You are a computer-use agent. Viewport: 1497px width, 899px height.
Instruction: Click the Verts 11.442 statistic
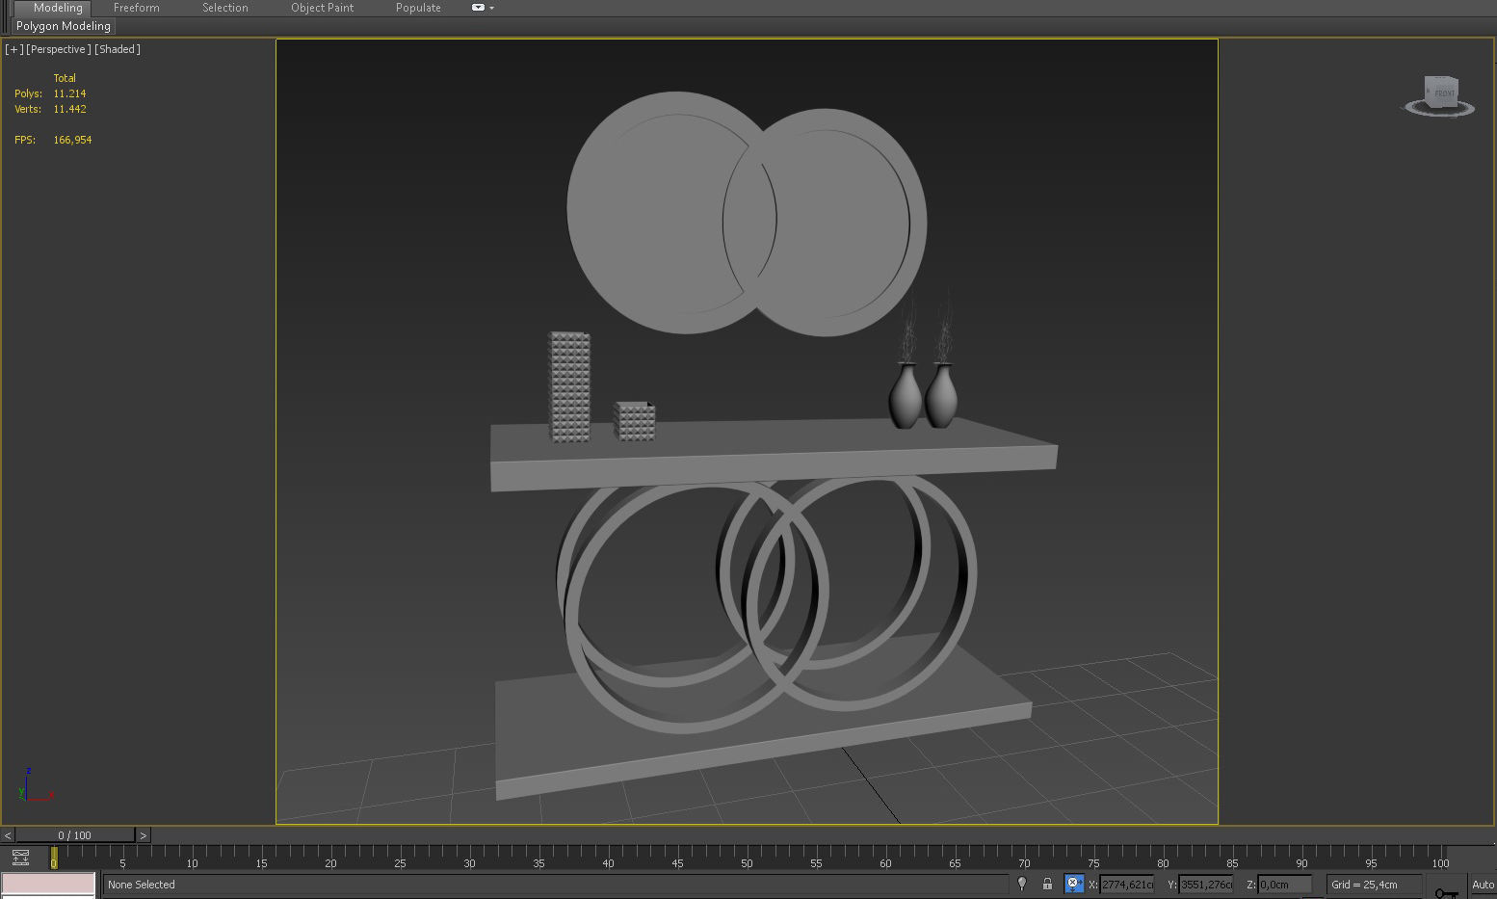coord(50,109)
